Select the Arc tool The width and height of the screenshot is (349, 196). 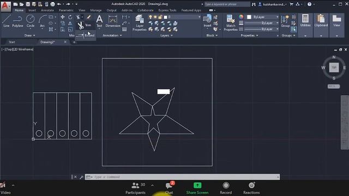[x=43, y=21]
